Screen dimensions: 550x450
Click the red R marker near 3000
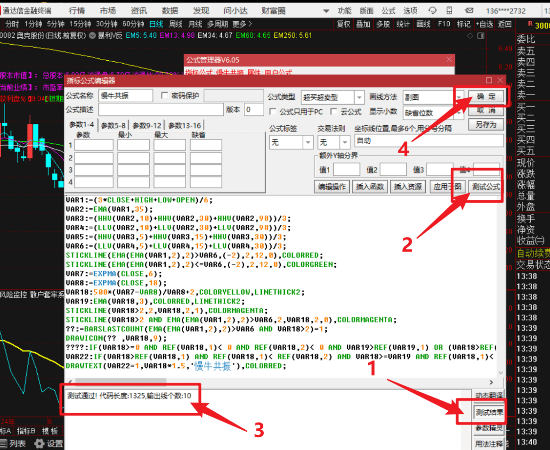[x=530, y=24]
